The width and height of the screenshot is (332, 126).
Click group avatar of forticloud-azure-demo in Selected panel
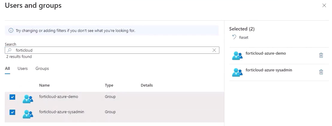(237, 55)
